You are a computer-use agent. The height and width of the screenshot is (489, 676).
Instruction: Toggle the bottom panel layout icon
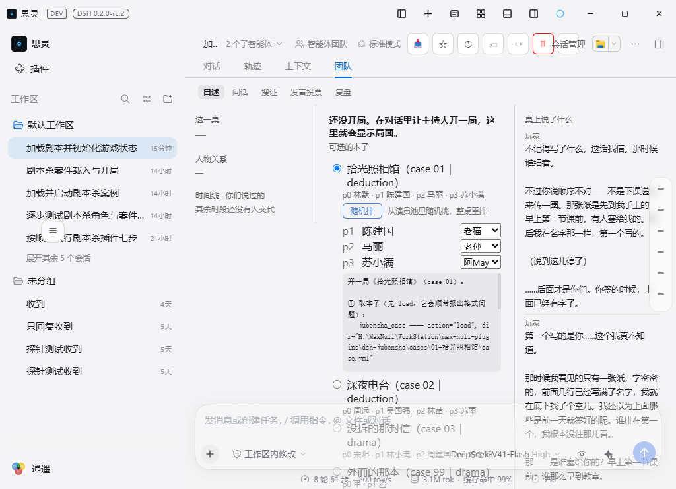508,14
